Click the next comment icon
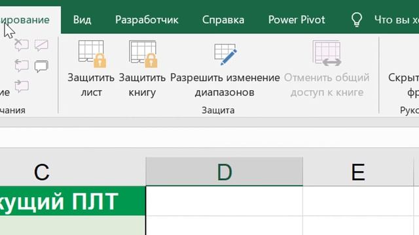 tap(22, 86)
